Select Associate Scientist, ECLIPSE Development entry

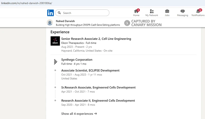[90, 70]
